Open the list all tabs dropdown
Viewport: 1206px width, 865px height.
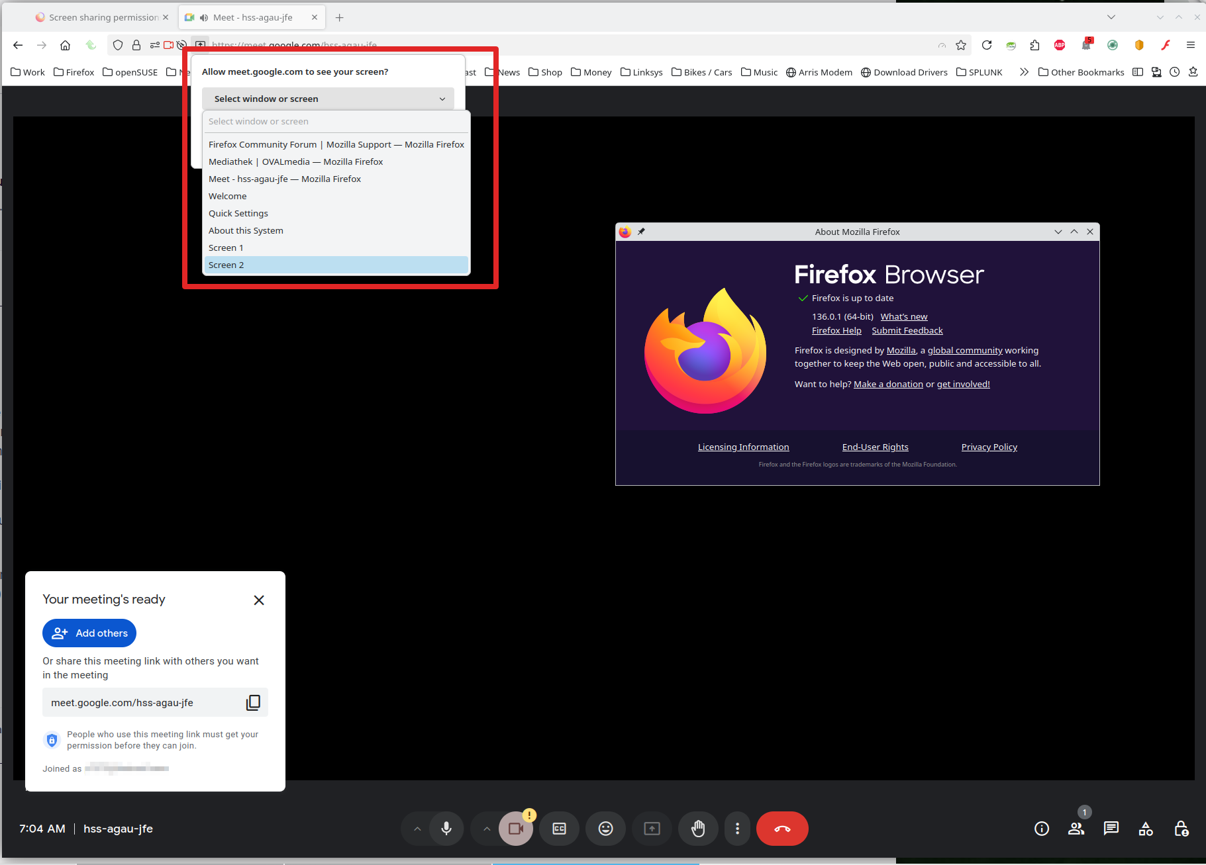[1111, 17]
